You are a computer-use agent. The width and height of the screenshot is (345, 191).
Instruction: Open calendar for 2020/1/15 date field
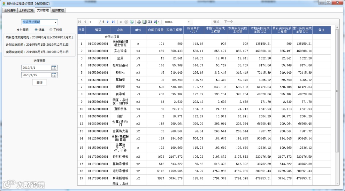pyautogui.click(x=54, y=75)
